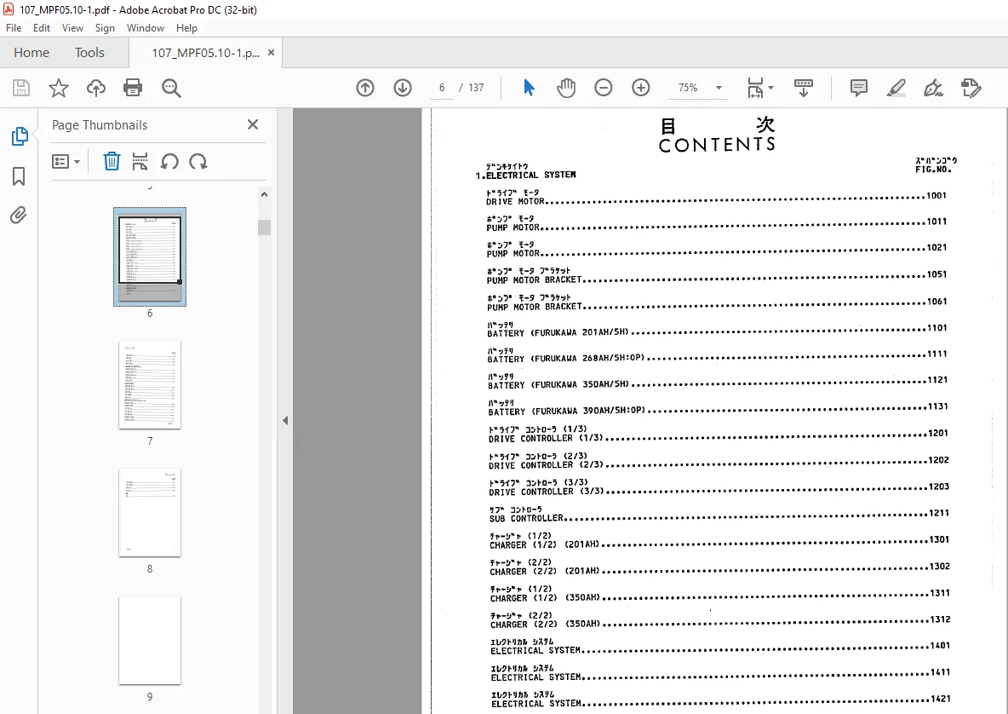
Task: Click the page number input field
Action: pyautogui.click(x=442, y=88)
